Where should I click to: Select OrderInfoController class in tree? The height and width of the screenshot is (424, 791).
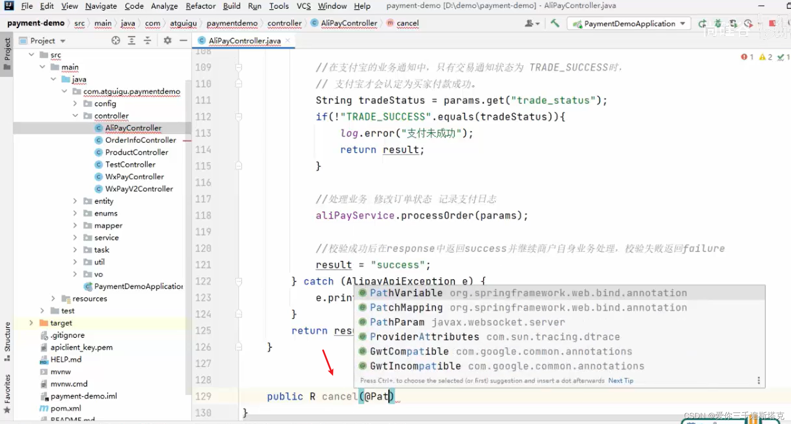(x=141, y=140)
